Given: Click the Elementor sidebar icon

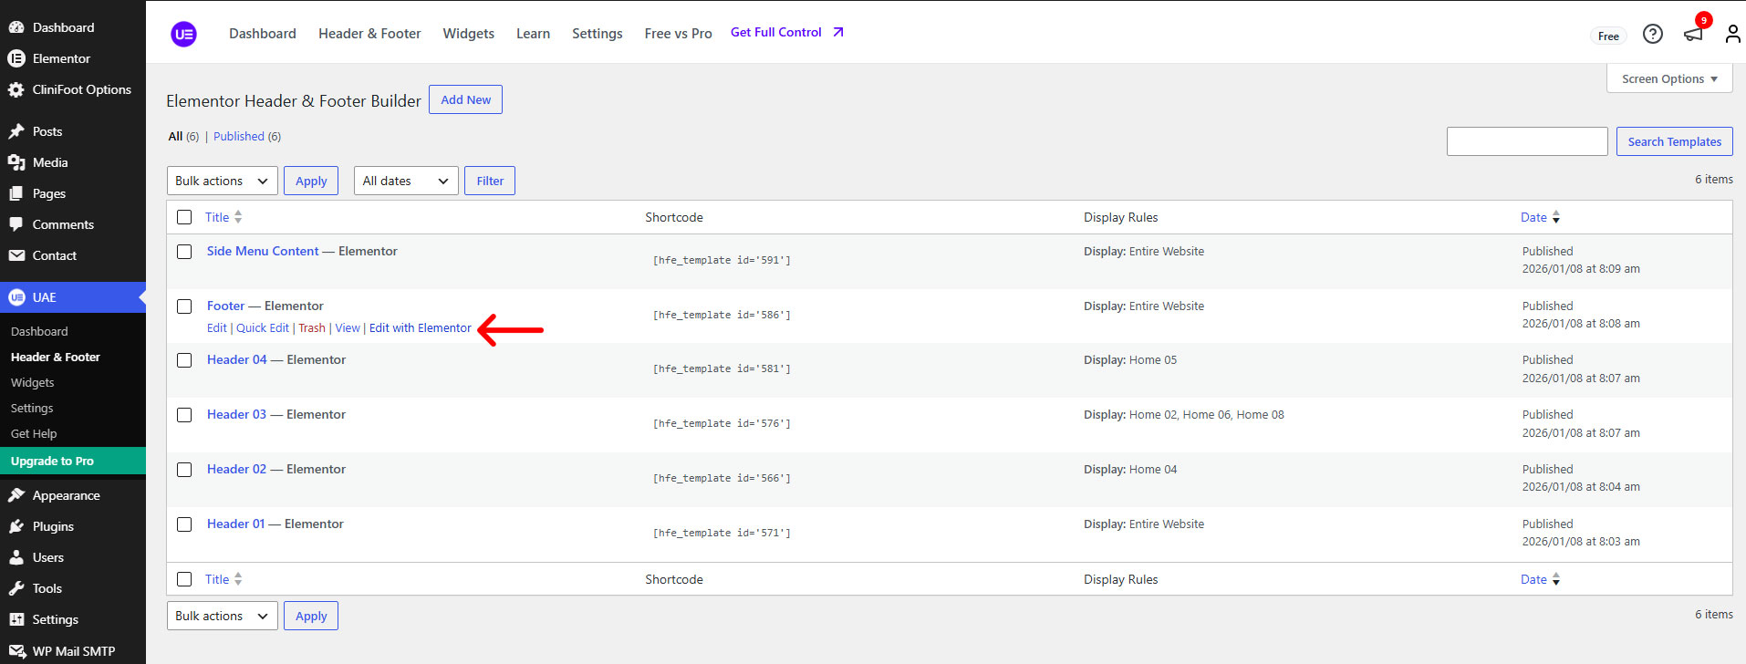Looking at the screenshot, I should [16, 58].
